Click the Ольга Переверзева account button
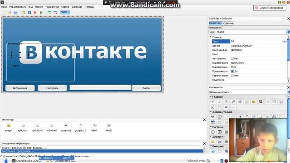The height and width of the screenshot is (163, 290). tap(270, 8)
